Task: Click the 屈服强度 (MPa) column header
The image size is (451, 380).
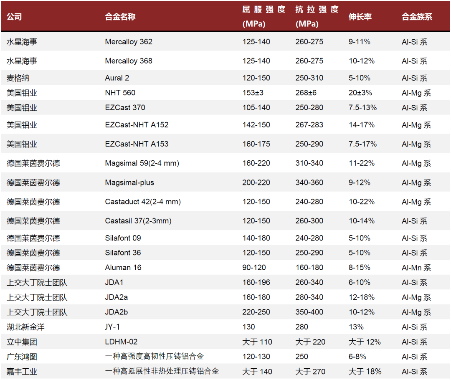Action: pos(264,16)
